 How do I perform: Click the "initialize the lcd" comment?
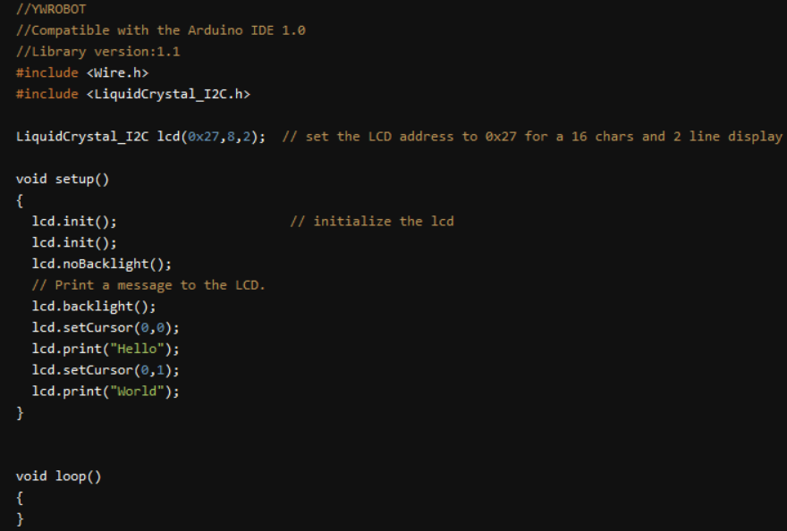[372, 221]
